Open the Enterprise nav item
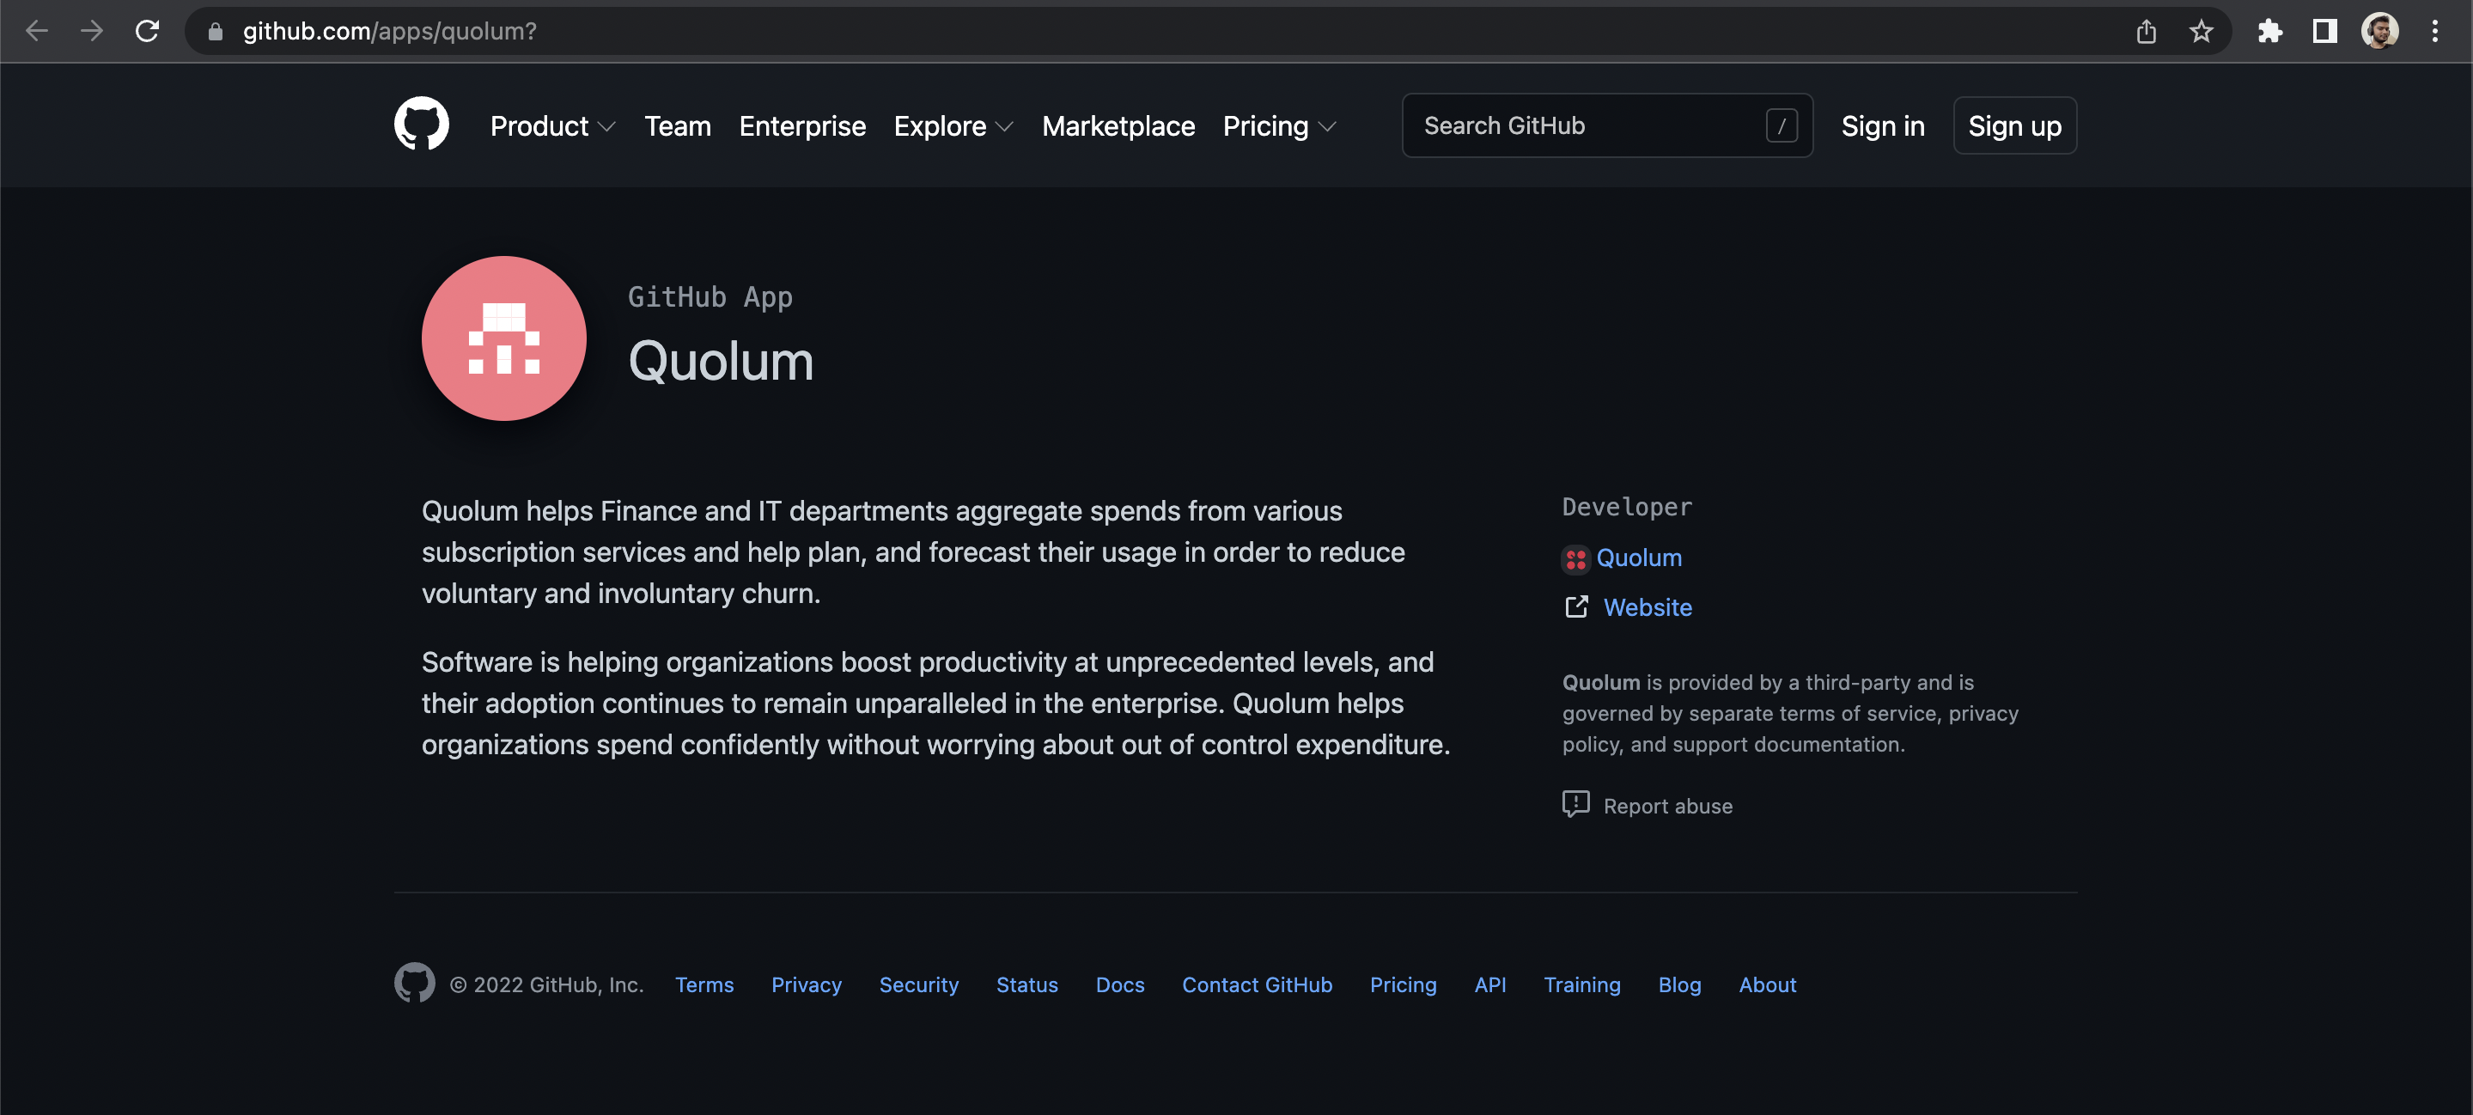This screenshot has width=2473, height=1115. click(801, 125)
